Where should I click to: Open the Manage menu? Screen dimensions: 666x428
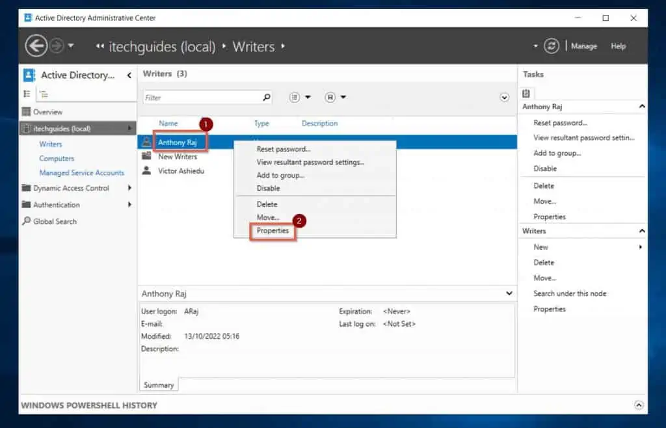tap(583, 46)
